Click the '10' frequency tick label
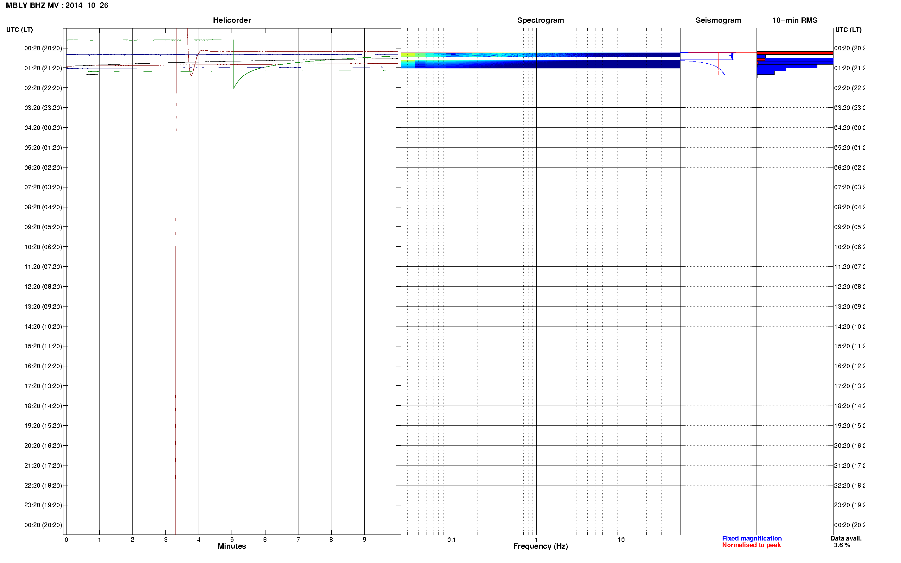901x563 pixels. [x=621, y=540]
